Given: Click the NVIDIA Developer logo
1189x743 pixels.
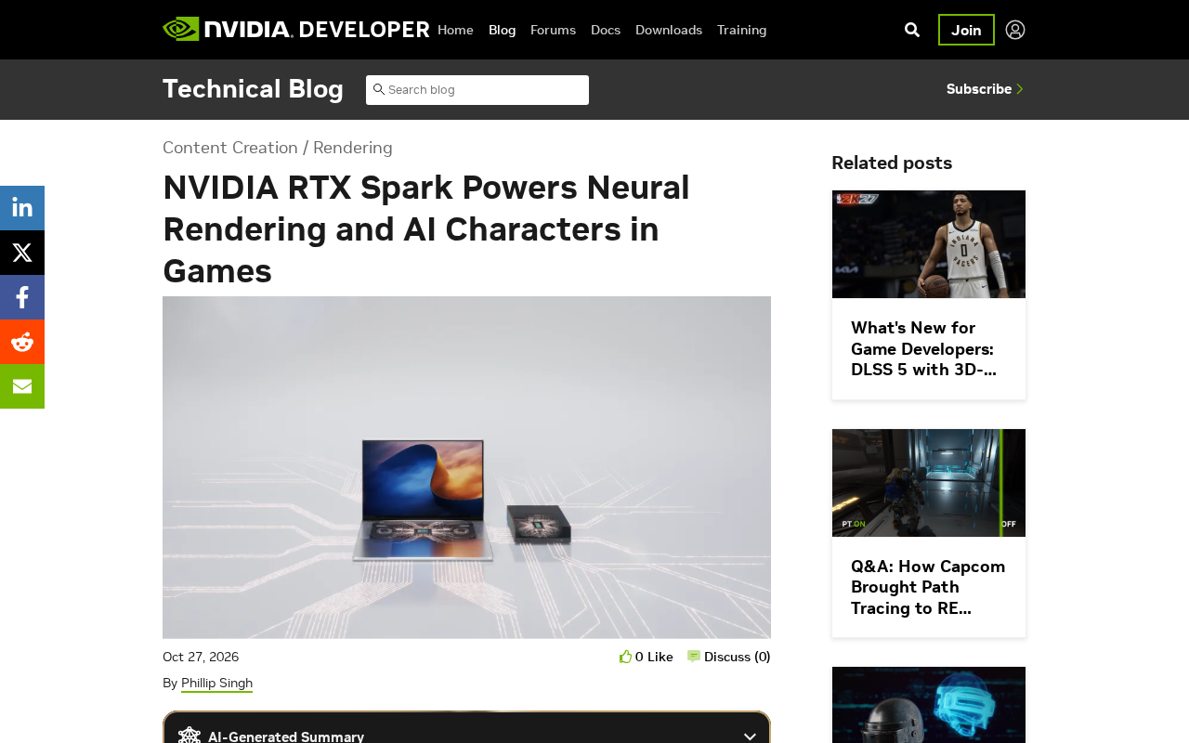Looking at the screenshot, I should point(295,30).
